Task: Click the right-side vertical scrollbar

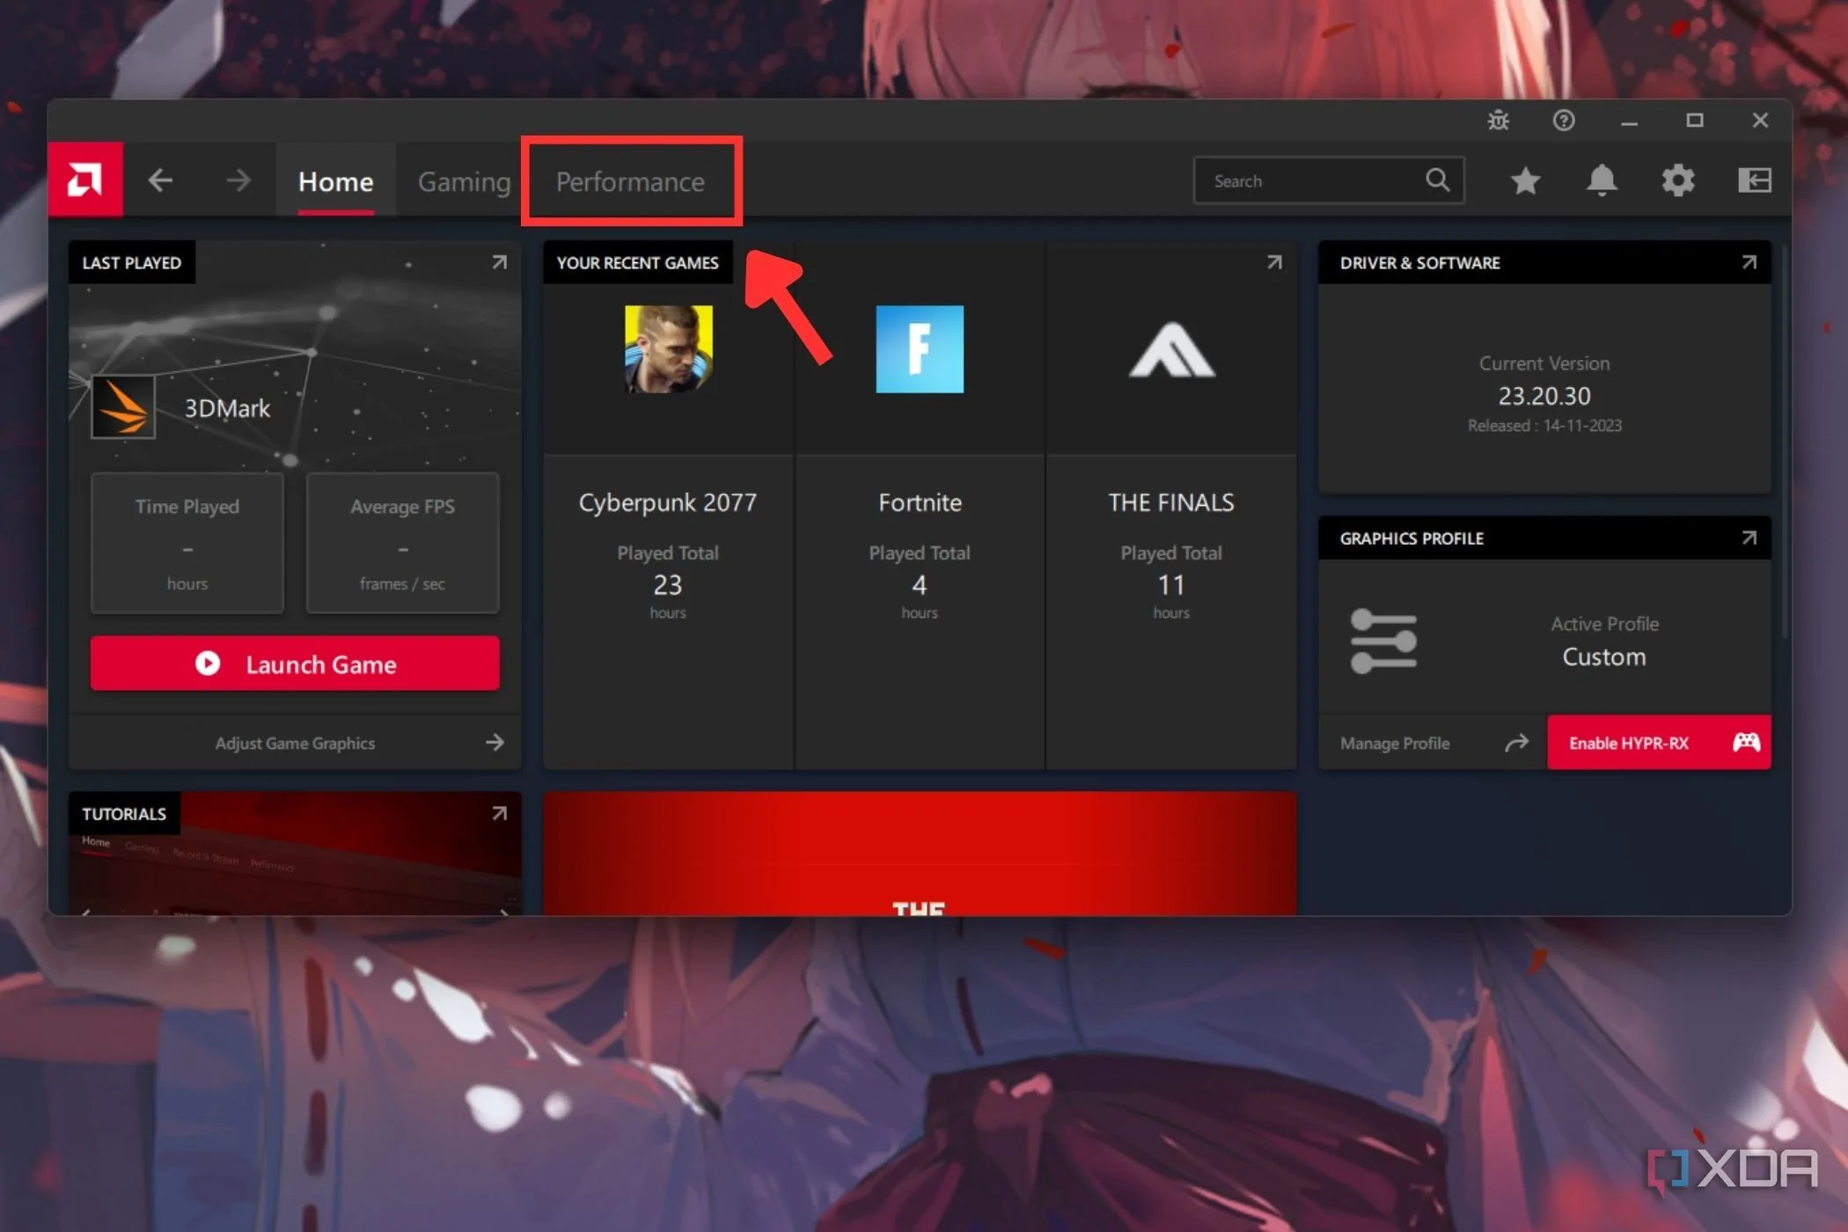Action: (x=1785, y=440)
